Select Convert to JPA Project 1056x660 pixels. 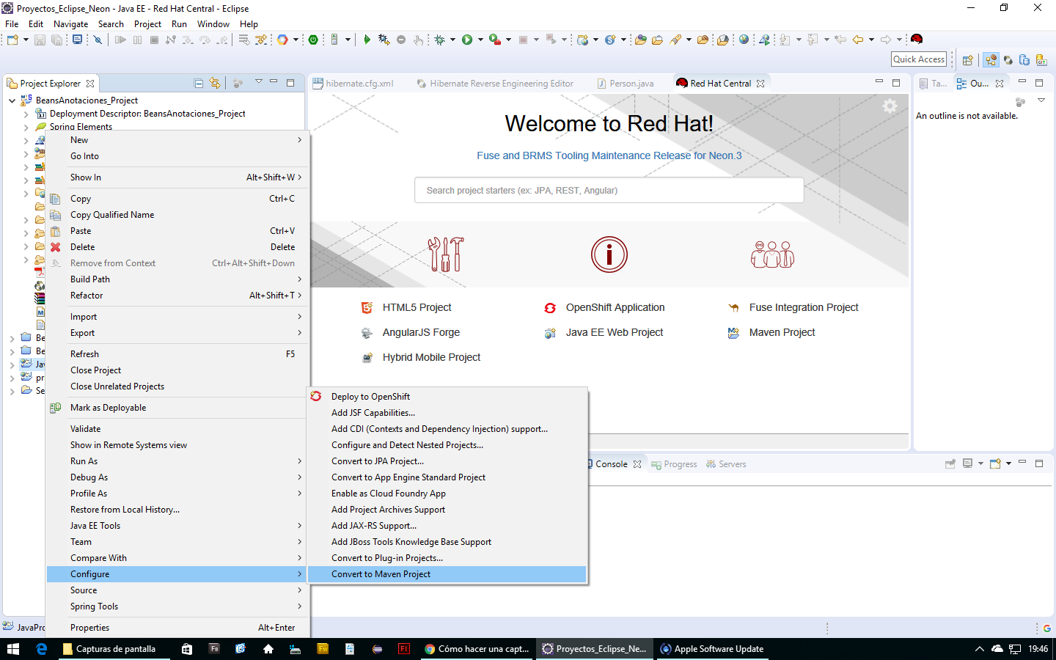448,461
